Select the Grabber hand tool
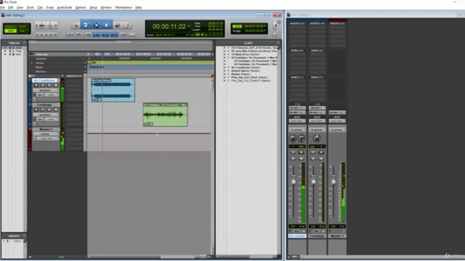Screen dimensions: 465x261 coord(106,25)
